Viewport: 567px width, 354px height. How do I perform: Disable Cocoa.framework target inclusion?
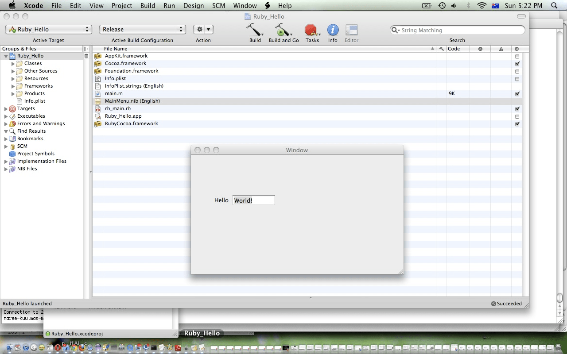[517, 63]
